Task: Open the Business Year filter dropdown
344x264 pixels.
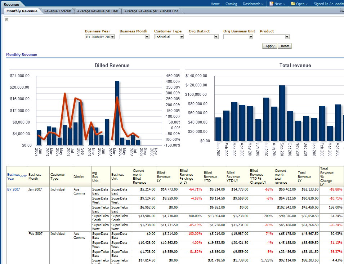Action: 112,37
